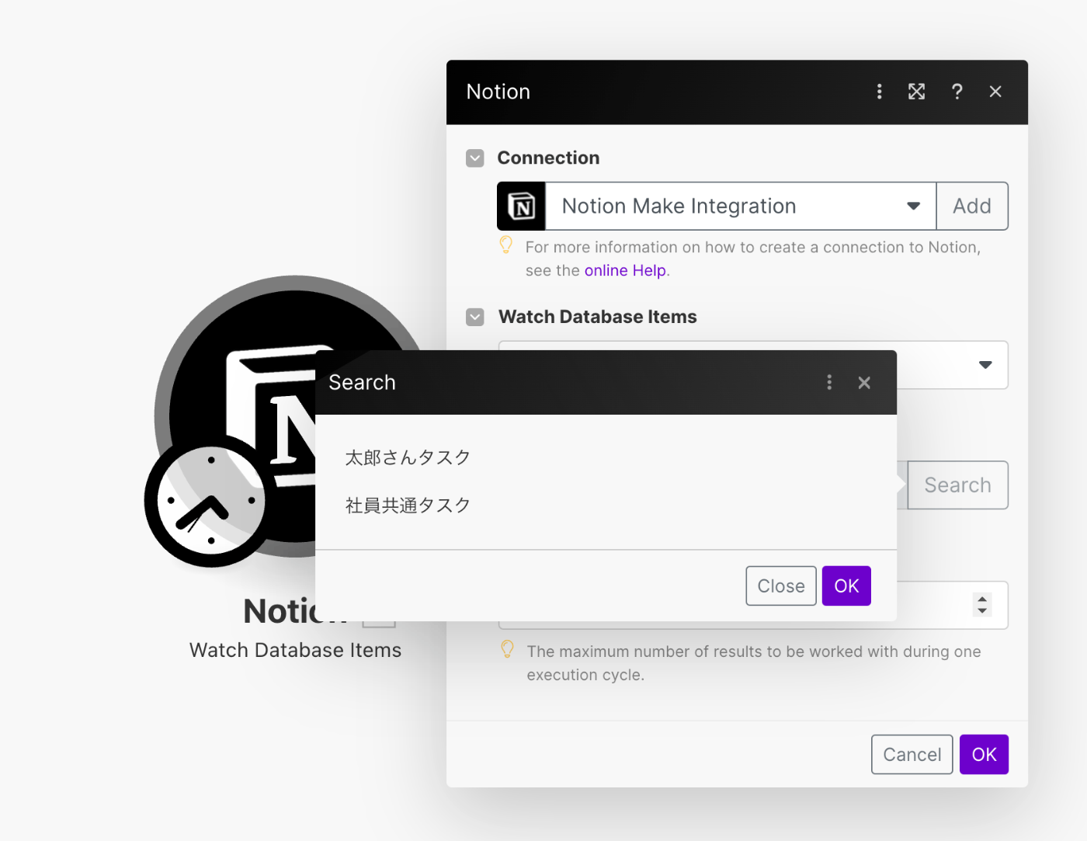Confirm with OK in the Search popup
The image size is (1087, 841).
point(846,586)
